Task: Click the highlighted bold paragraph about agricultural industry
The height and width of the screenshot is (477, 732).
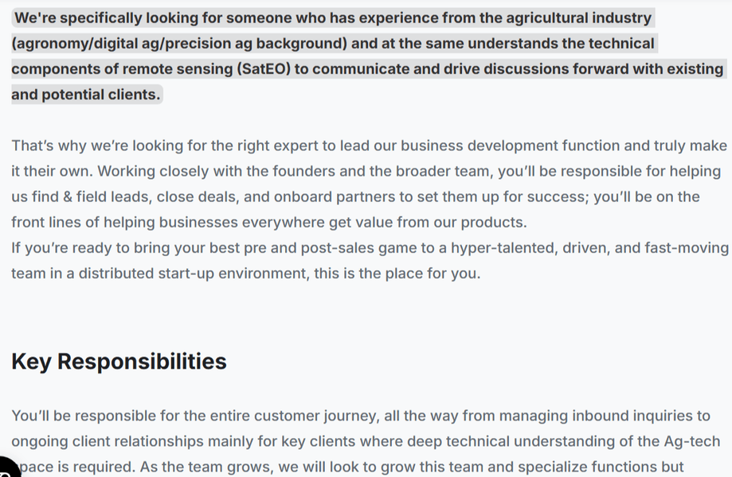Action: tap(367, 56)
